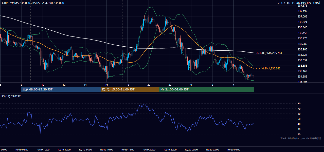Click the RSI axis level 30
The width and height of the screenshot is (324, 152).
click(299, 129)
